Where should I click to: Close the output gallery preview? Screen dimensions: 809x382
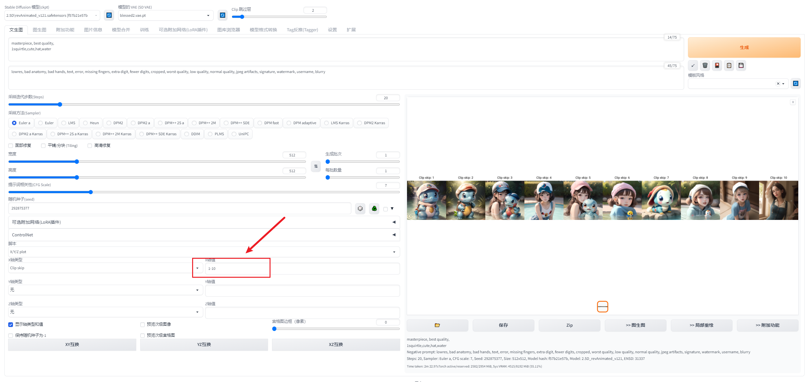(x=793, y=102)
